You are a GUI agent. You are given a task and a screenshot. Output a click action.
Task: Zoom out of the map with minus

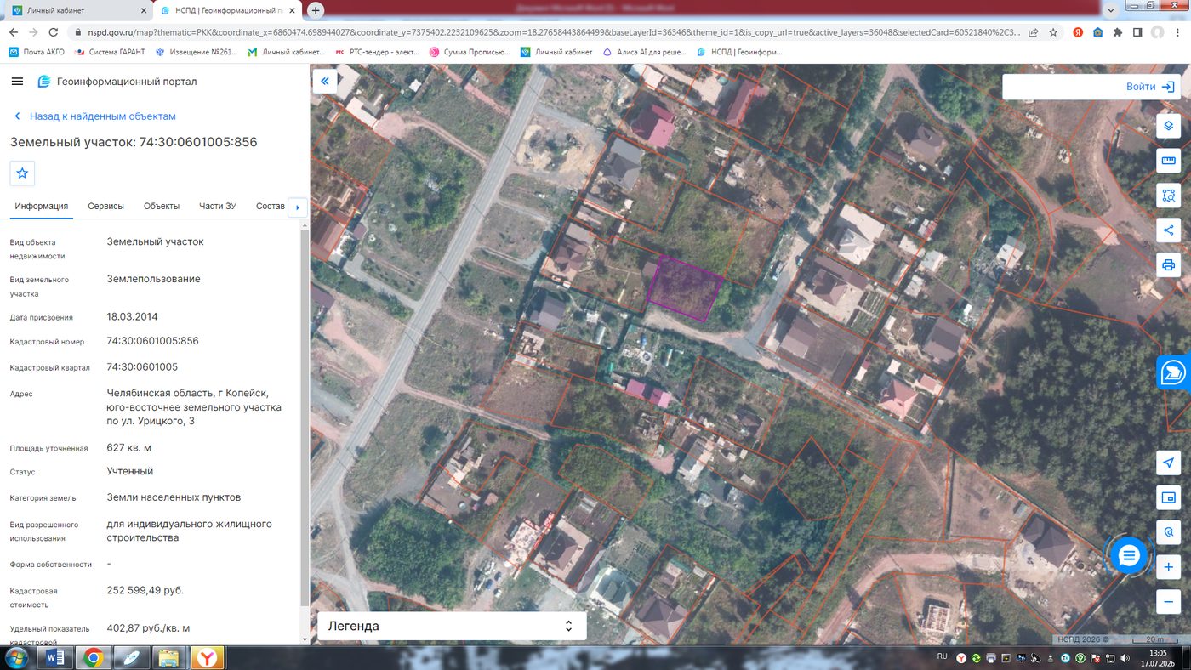pyautogui.click(x=1169, y=602)
